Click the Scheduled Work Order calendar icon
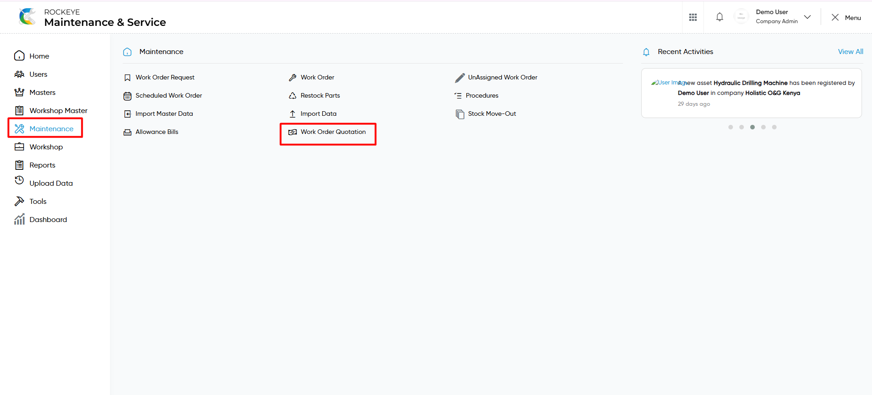Screen dimensions: 872x395 (x=128, y=96)
